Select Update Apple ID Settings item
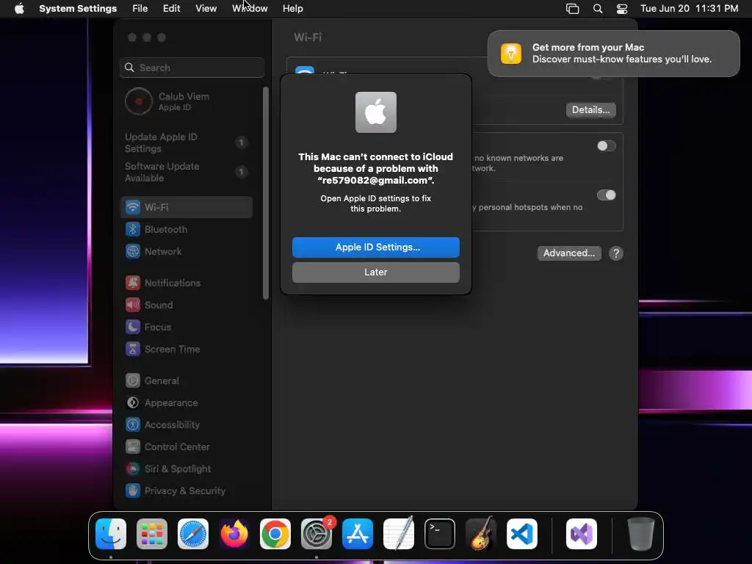The image size is (752, 564). (186, 143)
